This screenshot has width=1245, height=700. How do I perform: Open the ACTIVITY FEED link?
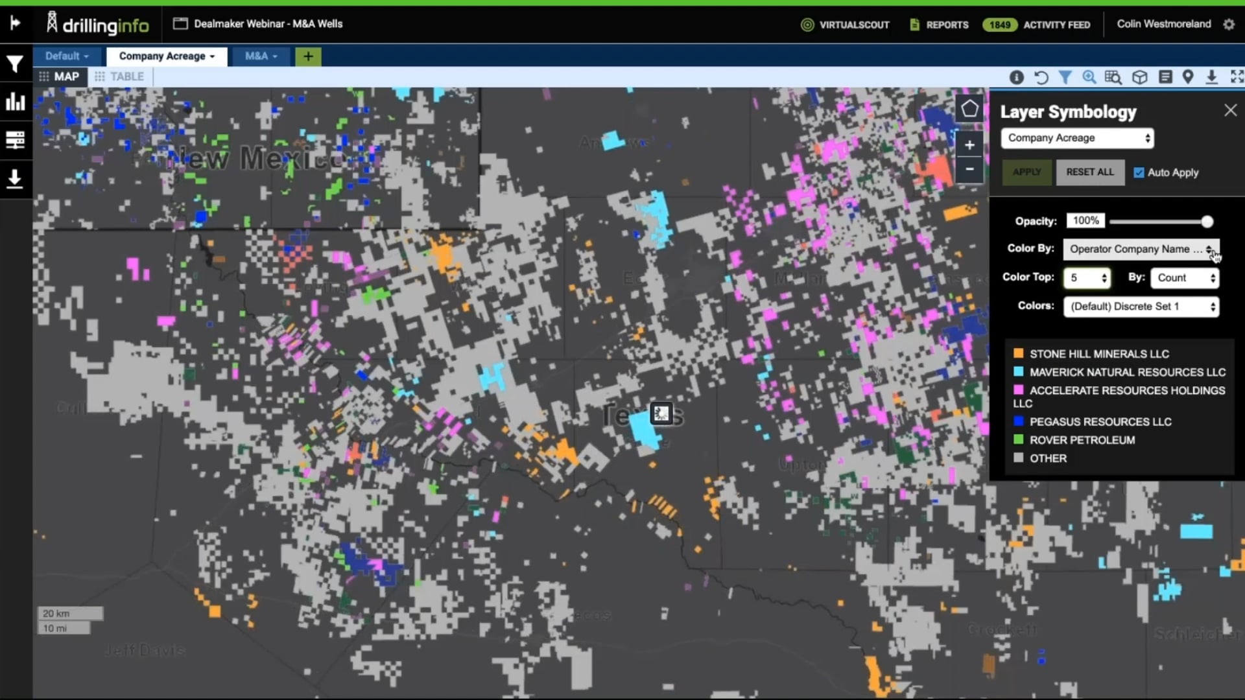[1056, 25]
